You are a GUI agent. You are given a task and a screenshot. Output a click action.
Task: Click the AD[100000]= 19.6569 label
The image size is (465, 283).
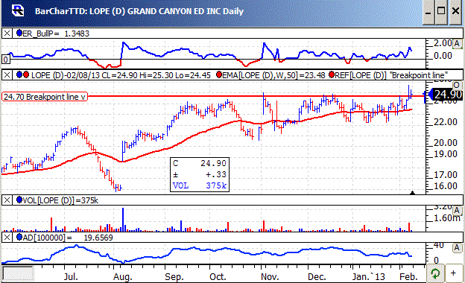pyautogui.click(x=68, y=238)
